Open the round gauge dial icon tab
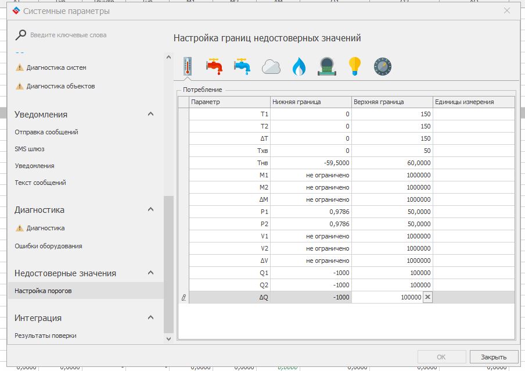 pyautogui.click(x=383, y=67)
